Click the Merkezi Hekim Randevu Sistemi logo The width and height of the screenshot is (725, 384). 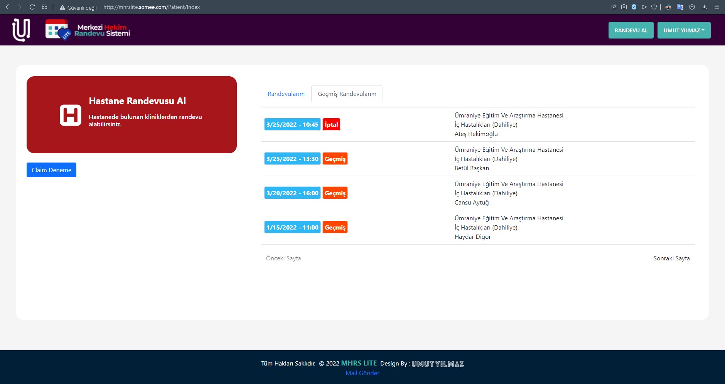click(88, 30)
